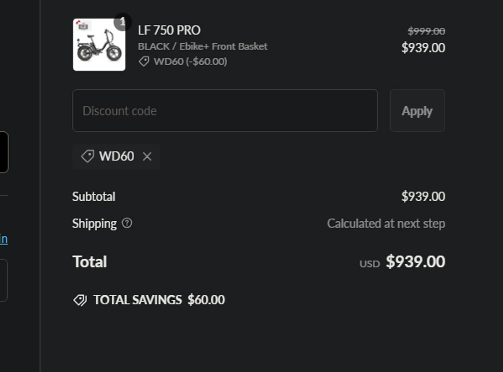Open the Shipping help question-mark icon
Viewport: 503px width, 372px height.
pyautogui.click(x=127, y=223)
